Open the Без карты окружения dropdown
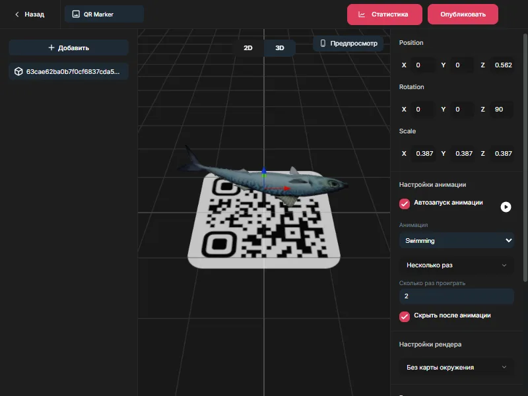 click(x=456, y=367)
